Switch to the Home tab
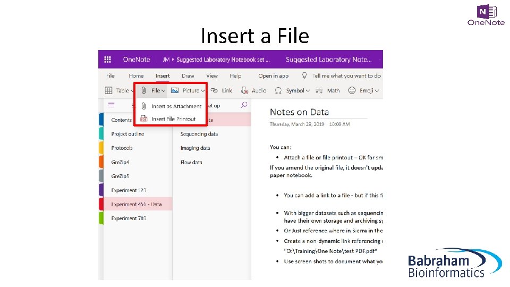Viewport: 510px width, 287px height. click(137, 76)
